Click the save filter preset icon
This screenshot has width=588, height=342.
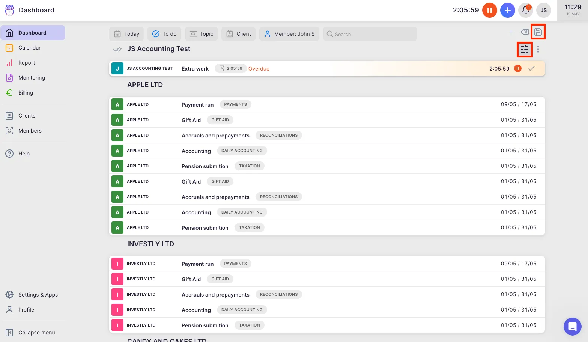coord(538,32)
